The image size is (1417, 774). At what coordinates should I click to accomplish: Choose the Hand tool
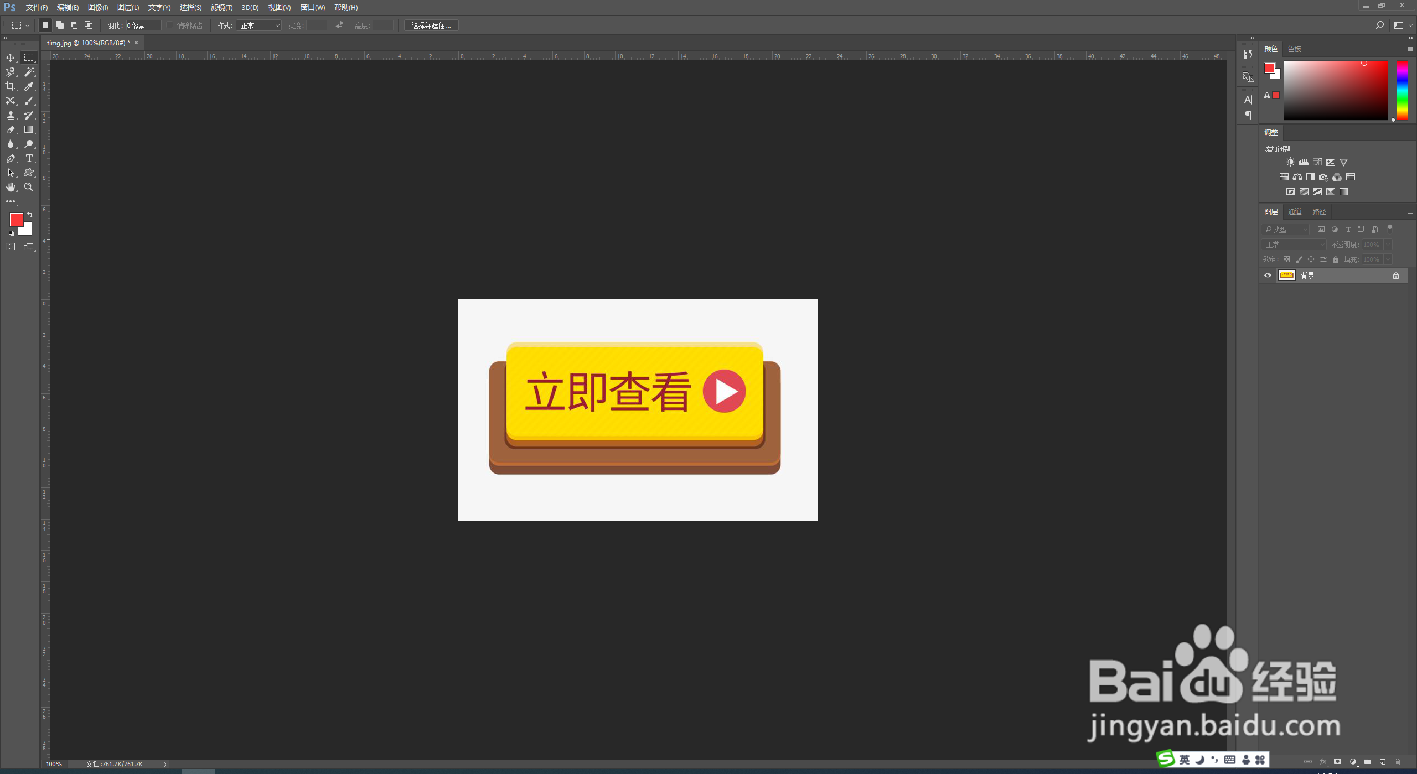coord(10,188)
